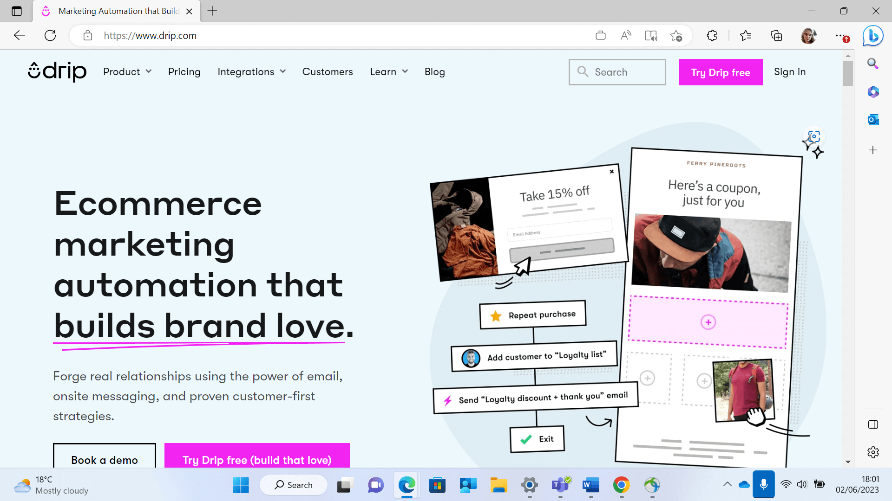Go back with the browser back arrow
892x501 pixels.
point(20,35)
